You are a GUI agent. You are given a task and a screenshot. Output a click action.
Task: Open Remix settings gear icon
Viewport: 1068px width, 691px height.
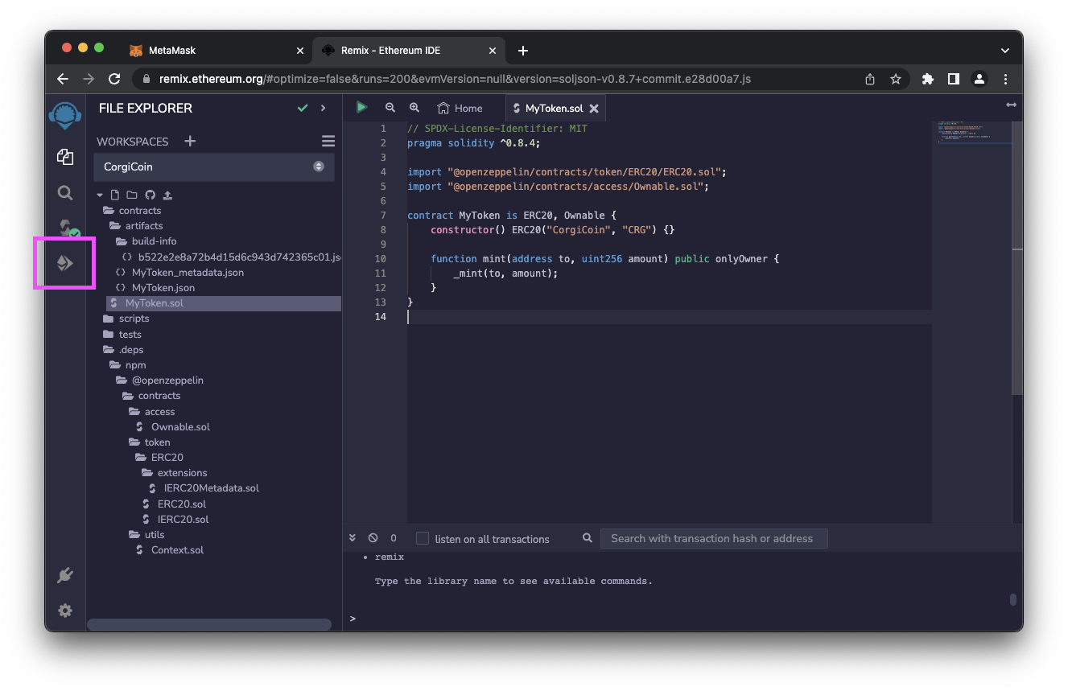(x=65, y=611)
